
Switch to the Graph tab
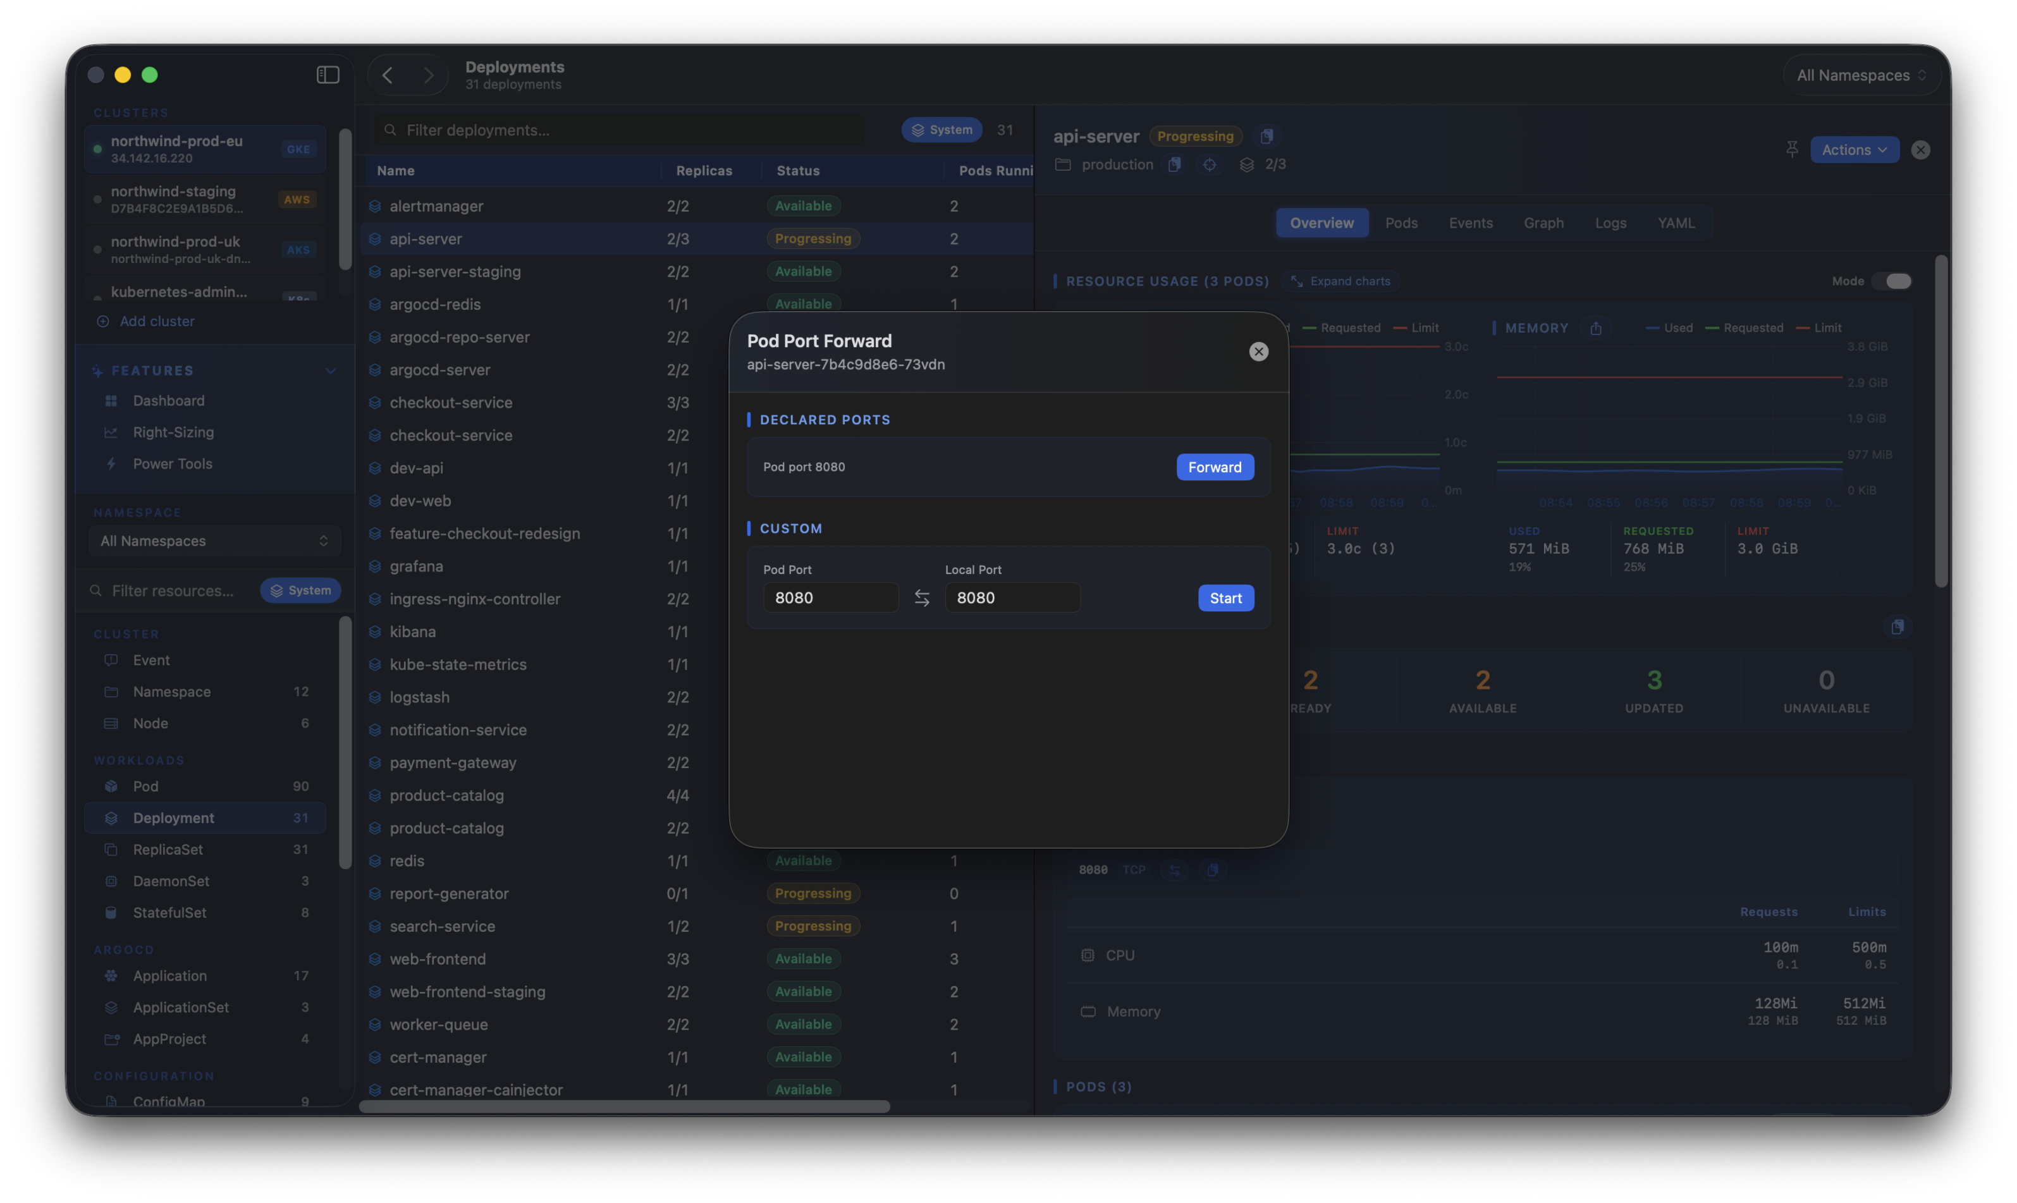(1543, 223)
